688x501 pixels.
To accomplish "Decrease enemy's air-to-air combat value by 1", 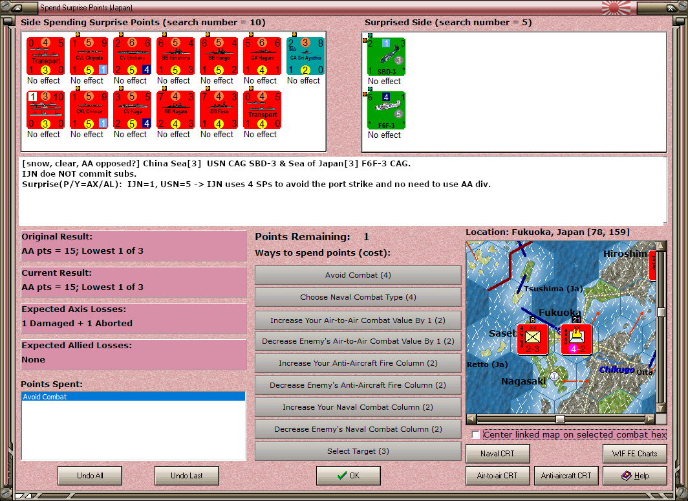I will click(358, 341).
